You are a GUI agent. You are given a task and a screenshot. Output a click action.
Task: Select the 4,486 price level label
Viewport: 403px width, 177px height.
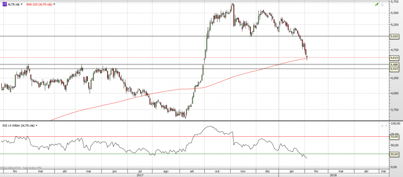point(394,65)
